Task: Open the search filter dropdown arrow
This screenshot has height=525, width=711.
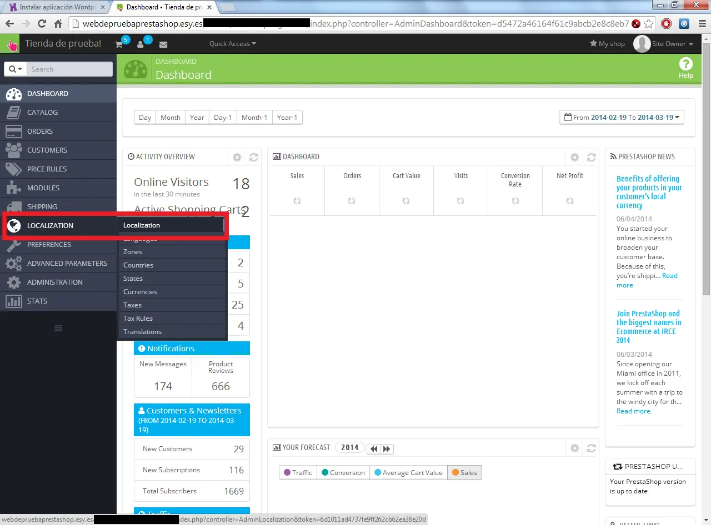Action: (16, 69)
